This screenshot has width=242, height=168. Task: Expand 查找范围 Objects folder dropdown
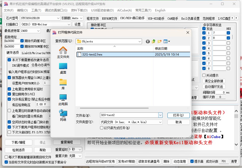pyautogui.click(x=139, y=41)
